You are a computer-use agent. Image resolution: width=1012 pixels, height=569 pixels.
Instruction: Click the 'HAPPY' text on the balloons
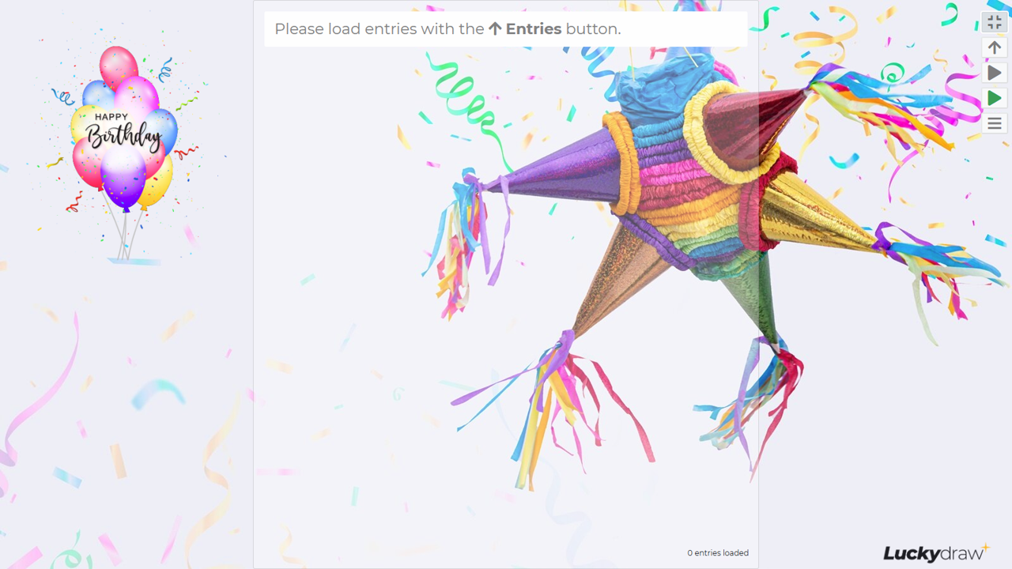(x=111, y=117)
